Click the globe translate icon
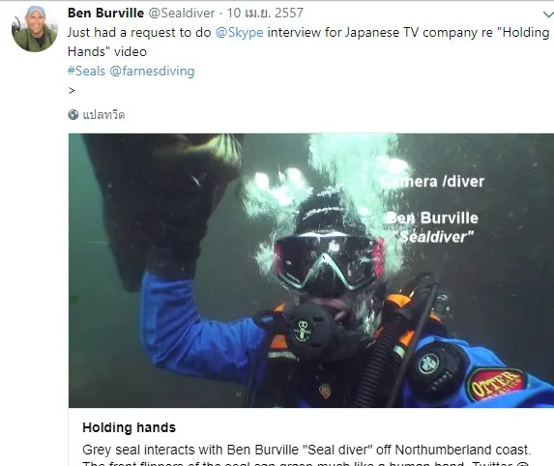 click(x=73, y=115)
